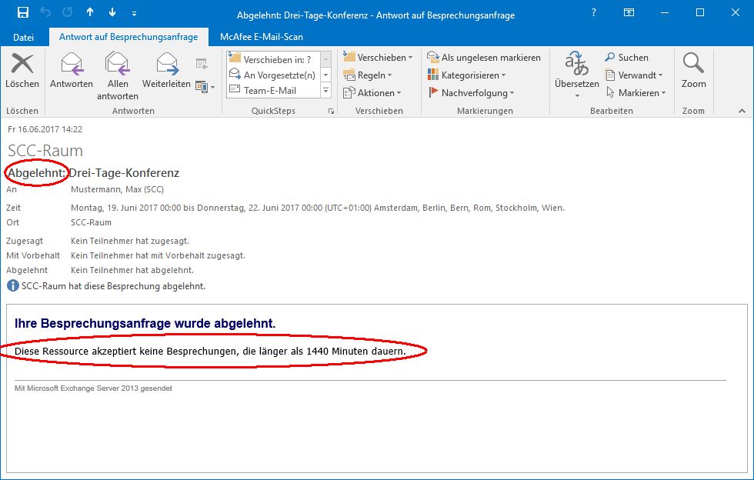Screen dimensions: 754x480
Task: Forward the message with Weiterleiten
Action: [x=166, y=71]
